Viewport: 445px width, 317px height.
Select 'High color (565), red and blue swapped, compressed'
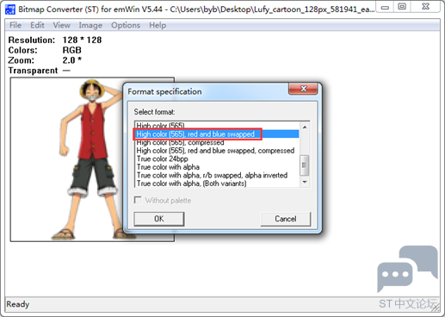tap(216, 151)
